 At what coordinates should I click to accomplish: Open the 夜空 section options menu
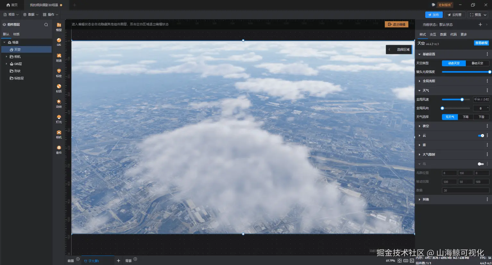click(487, 126)
